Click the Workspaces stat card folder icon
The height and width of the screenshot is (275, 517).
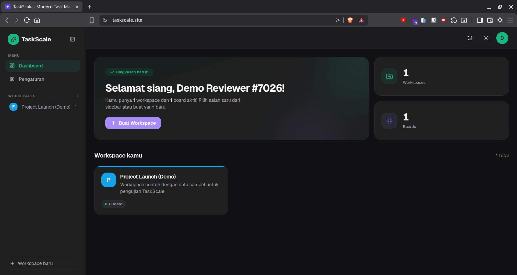click(389, 76)
